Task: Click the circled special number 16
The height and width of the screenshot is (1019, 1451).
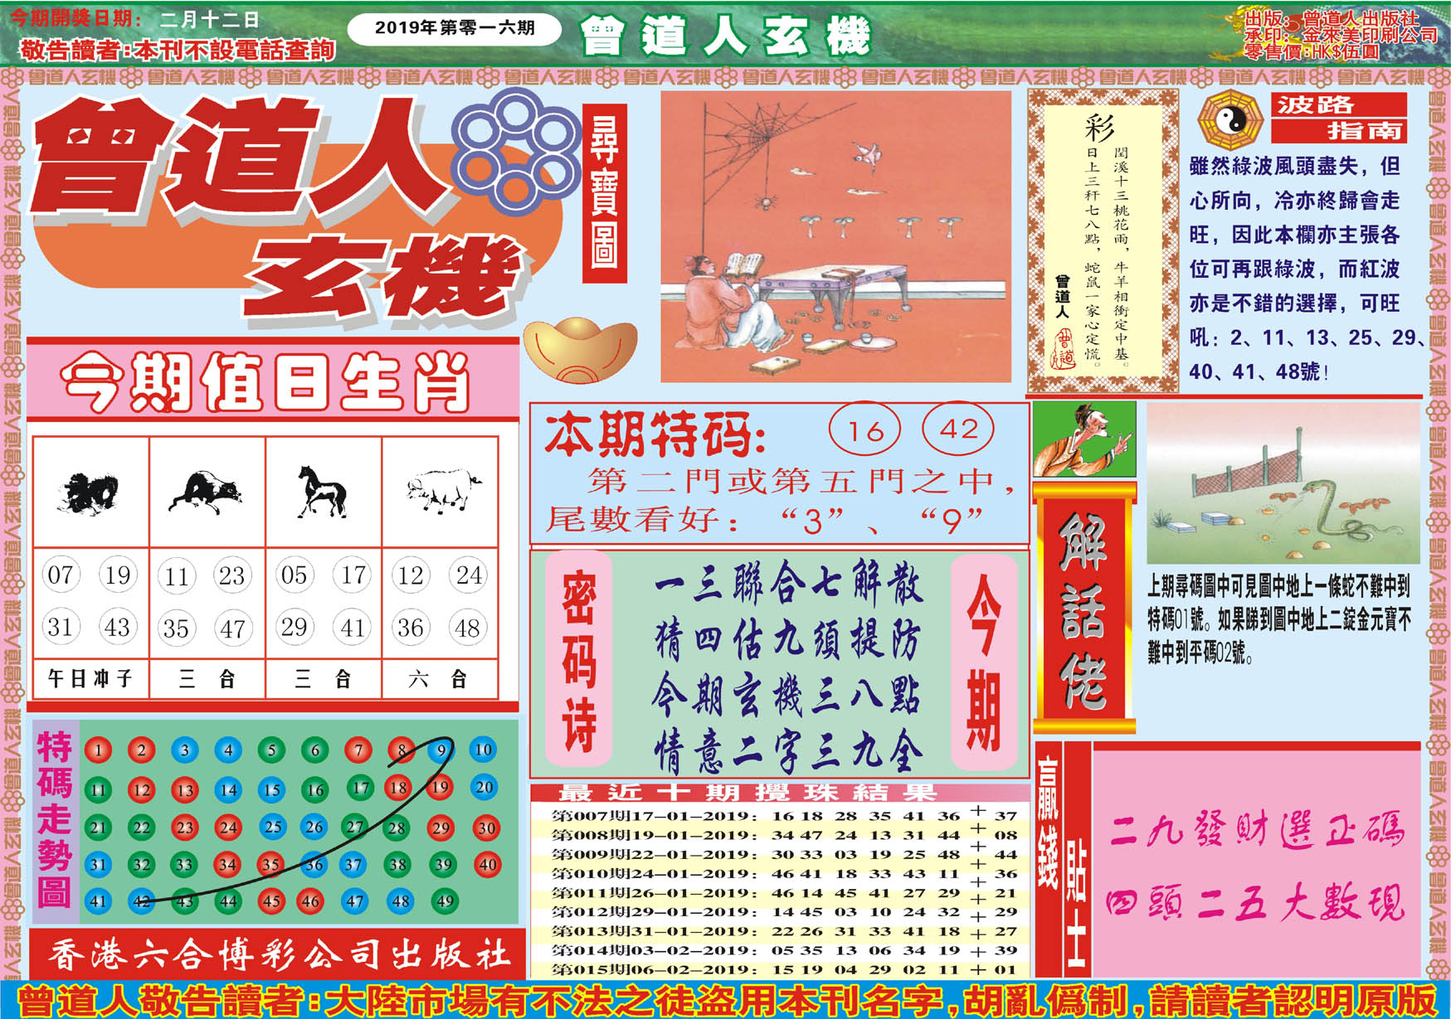Action: pos(864,430)
